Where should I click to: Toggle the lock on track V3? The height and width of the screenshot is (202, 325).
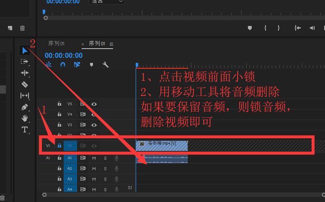click(59, 124)
